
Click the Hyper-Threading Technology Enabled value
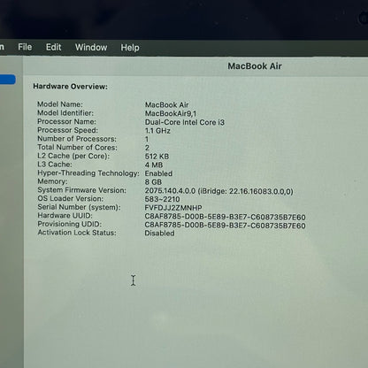click(x=158, y=173)
